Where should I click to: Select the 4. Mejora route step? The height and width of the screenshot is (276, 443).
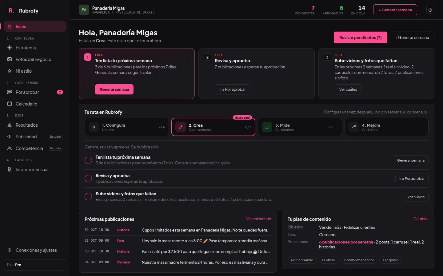click(386, 127)
